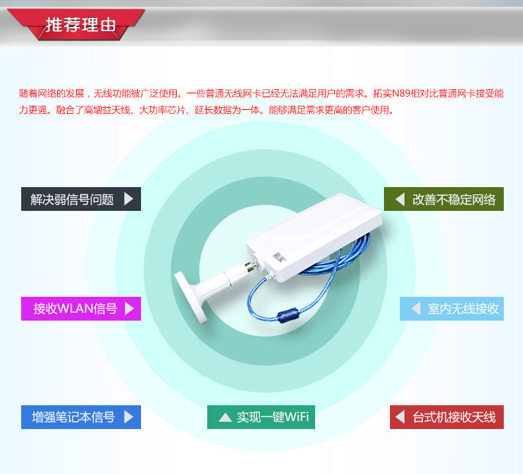Click the white antenna panel image
This screenshot has height=474, width=523.
(314, 237)
